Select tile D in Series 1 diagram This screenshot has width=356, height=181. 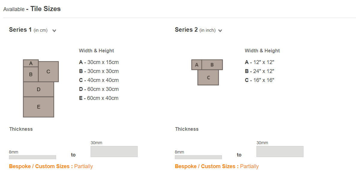click(x=39, y=89)
